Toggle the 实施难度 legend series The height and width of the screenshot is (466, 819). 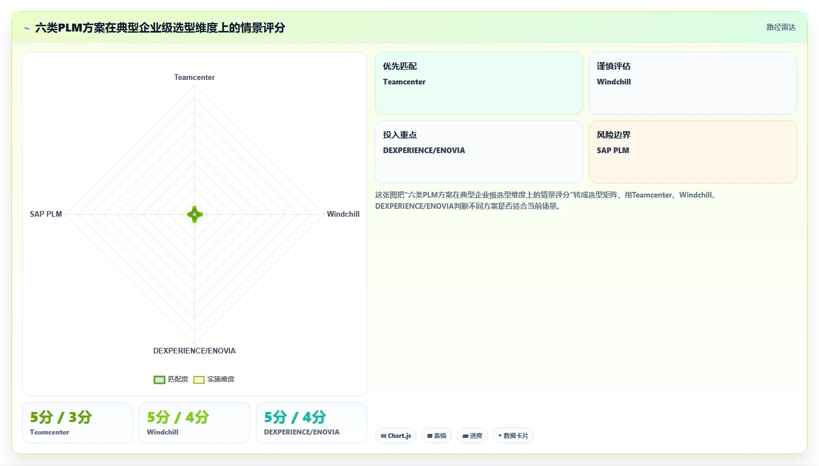click(214, 379)
